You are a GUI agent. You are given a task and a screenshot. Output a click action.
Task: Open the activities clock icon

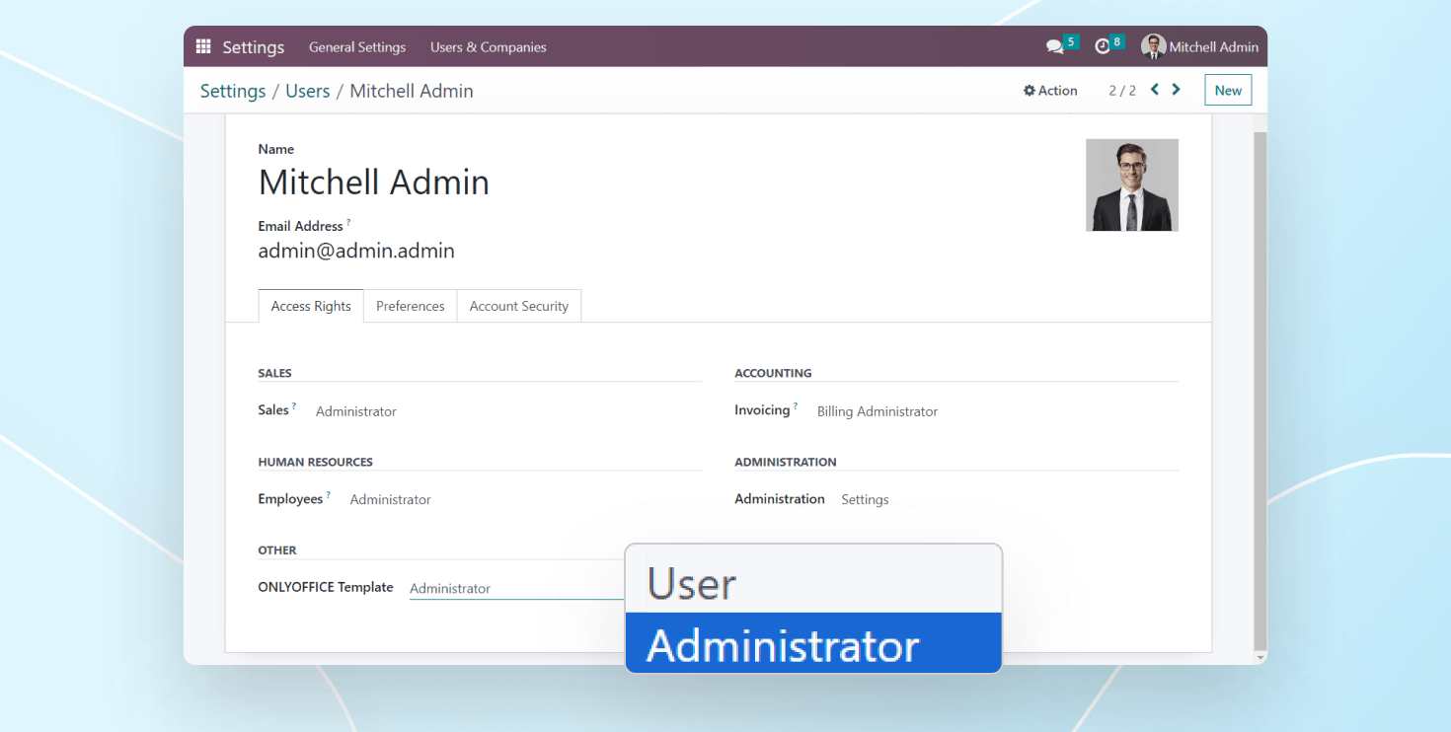point(1103,46)
